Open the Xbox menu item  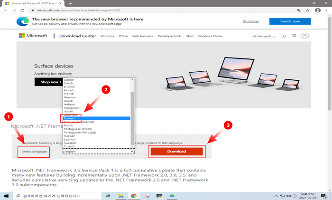tap(190, 36)
